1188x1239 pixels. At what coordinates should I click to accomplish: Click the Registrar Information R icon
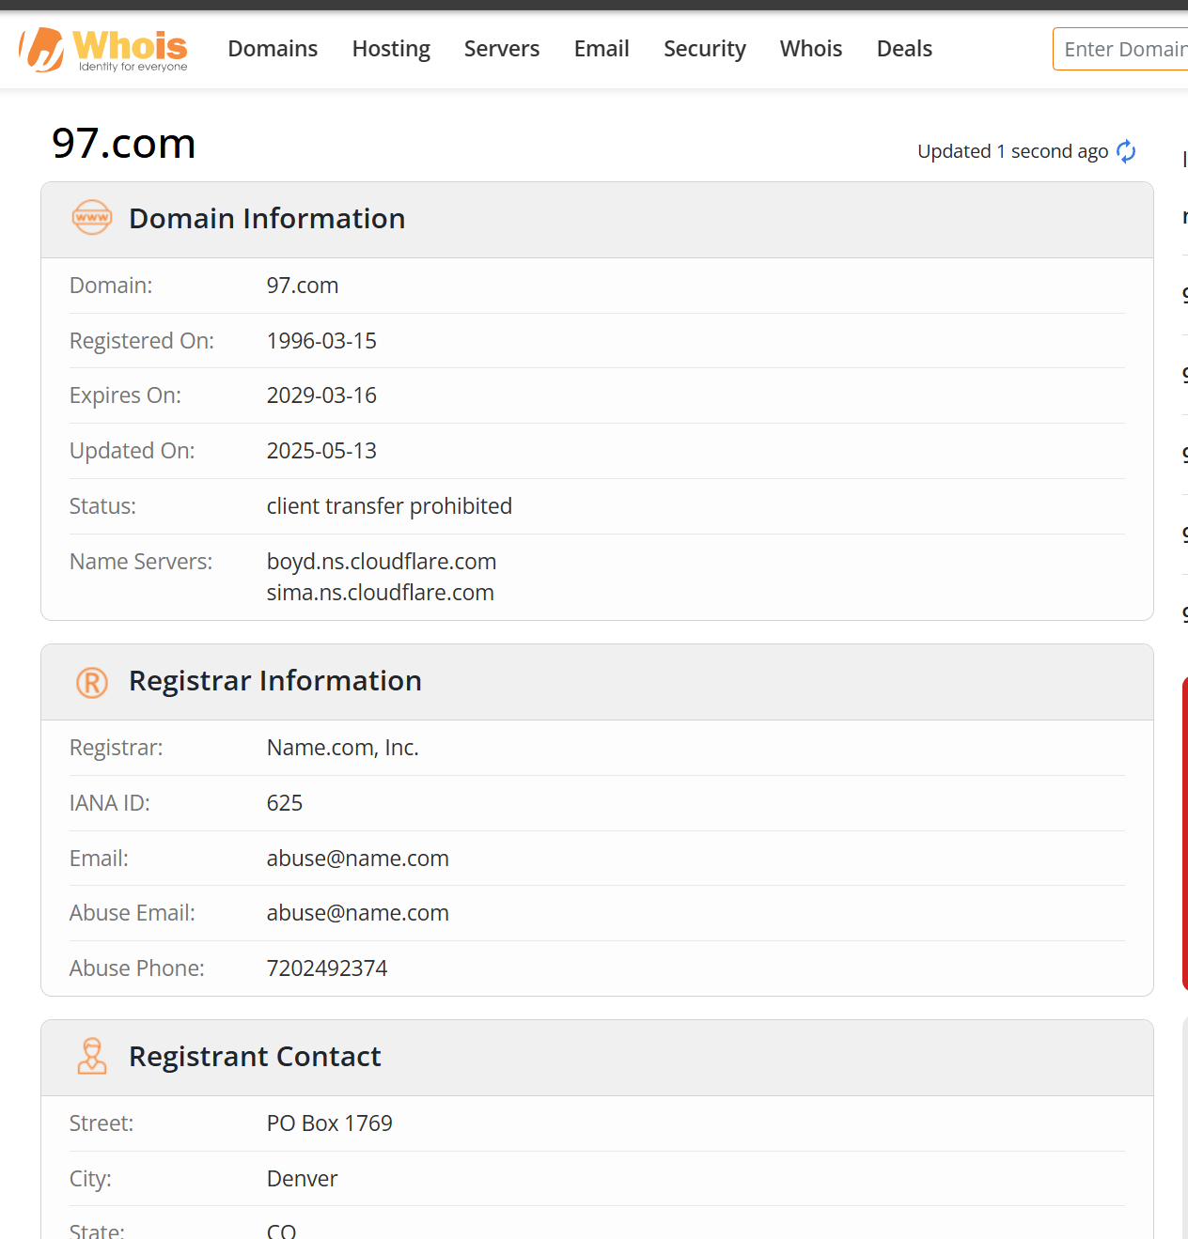(92, 682)
